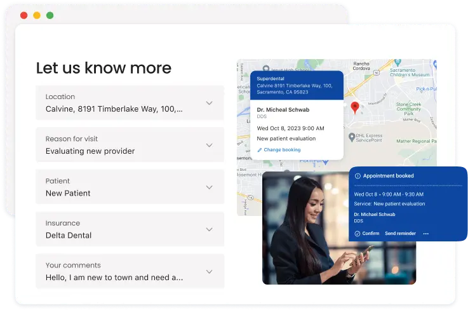Select the Evaluating new provider value

click(x=90, y=151)
